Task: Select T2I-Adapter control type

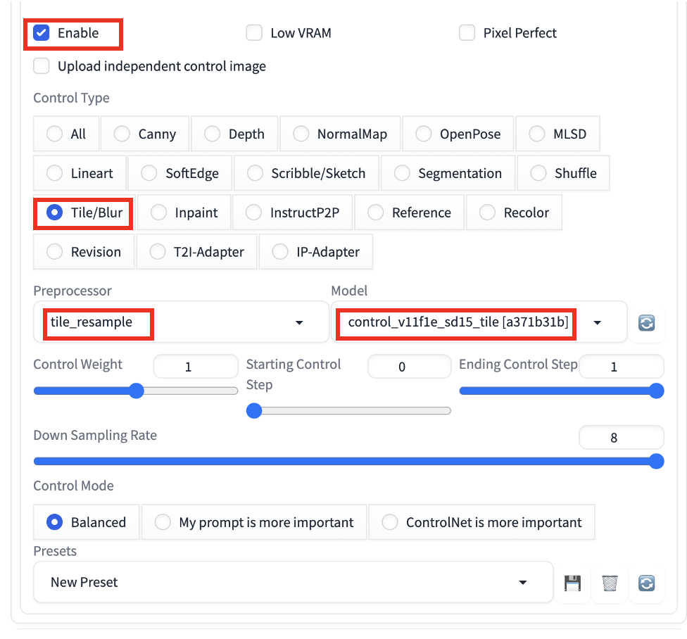Action: click(196, 252)
